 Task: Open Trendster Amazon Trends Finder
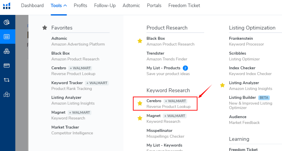[x=167, y=56]
